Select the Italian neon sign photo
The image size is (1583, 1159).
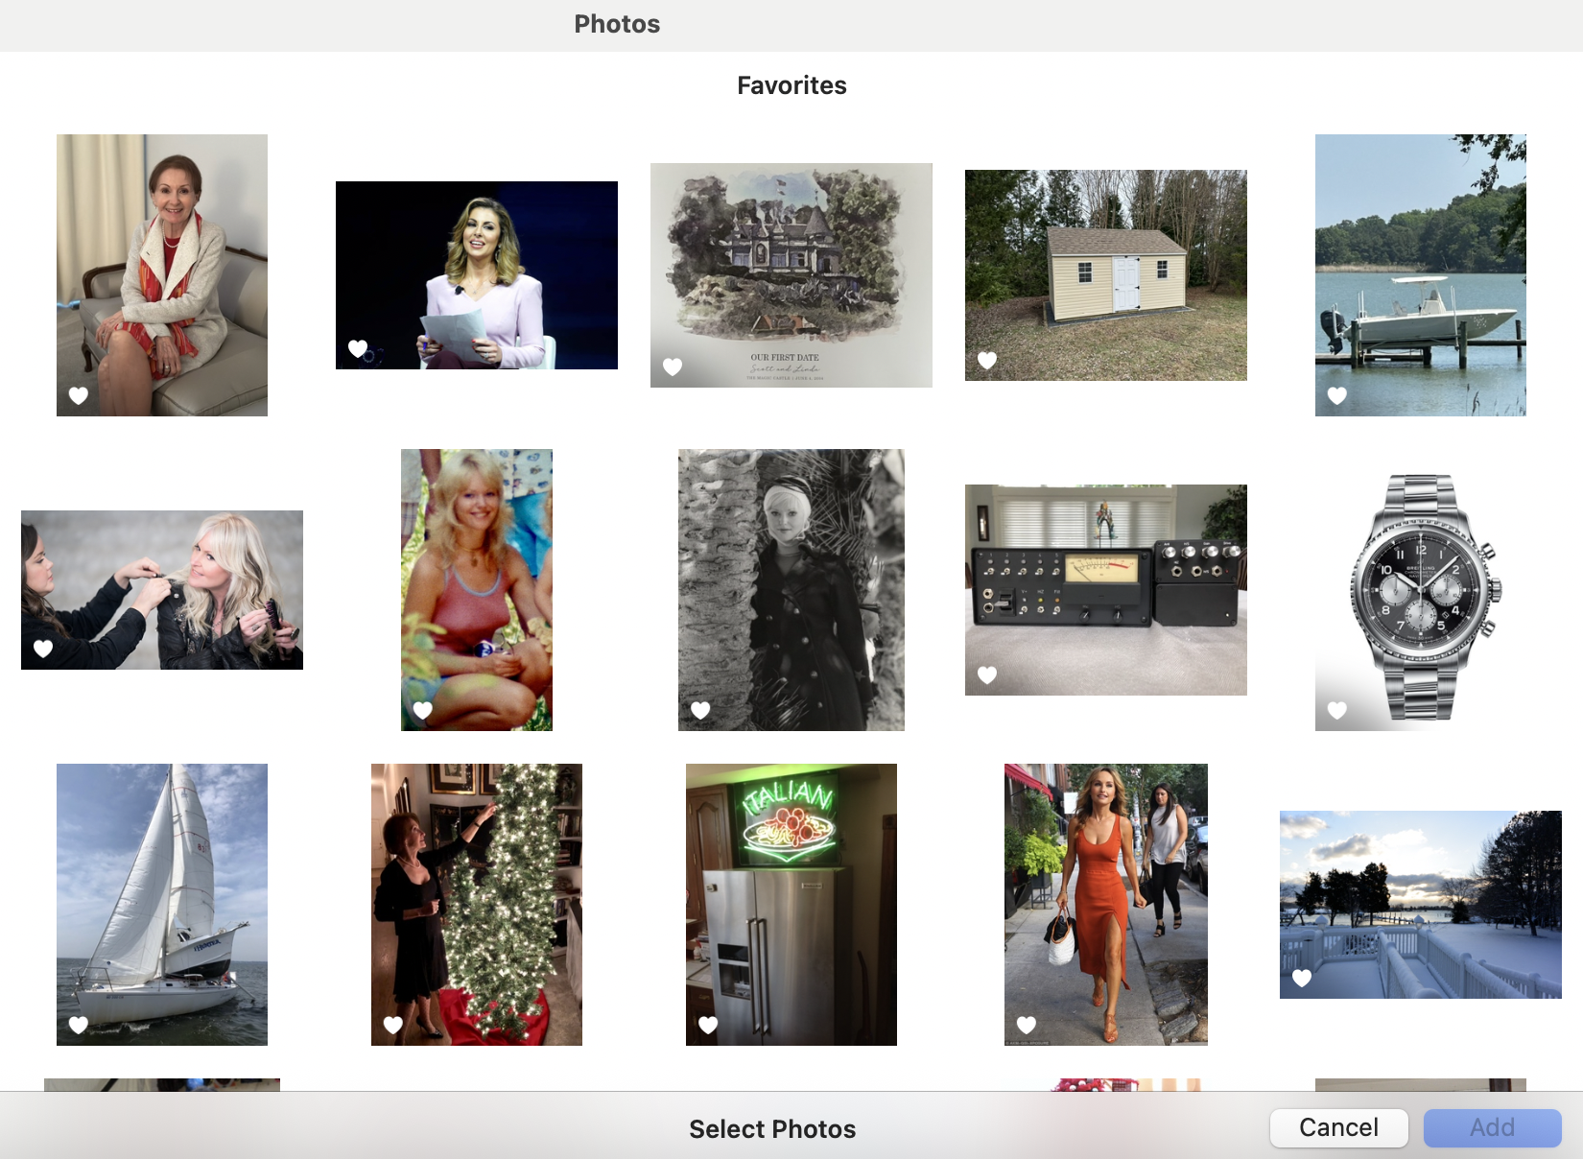pyautogui.click(x=791, y=904)
